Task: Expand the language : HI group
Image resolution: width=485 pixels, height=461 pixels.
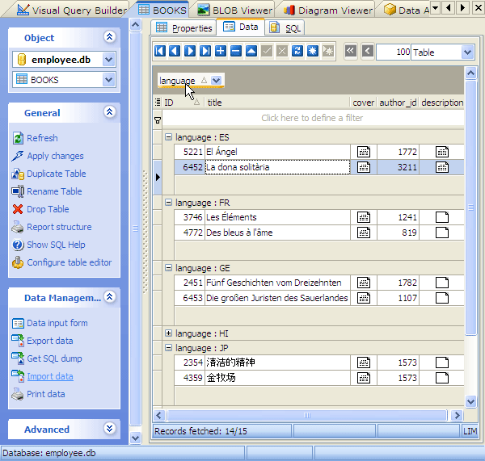Action: pyautogui.click(x=168, y=333)
